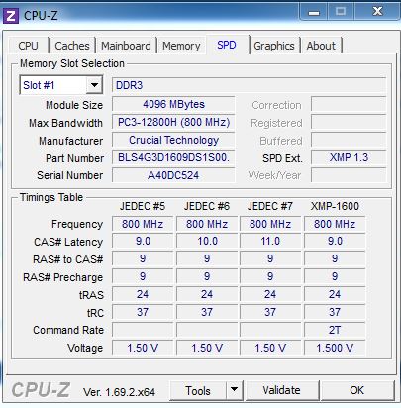401x408 pixels.
Task: Click the Crucial Technology manufacturer value
Action: (x=173, y=140)
